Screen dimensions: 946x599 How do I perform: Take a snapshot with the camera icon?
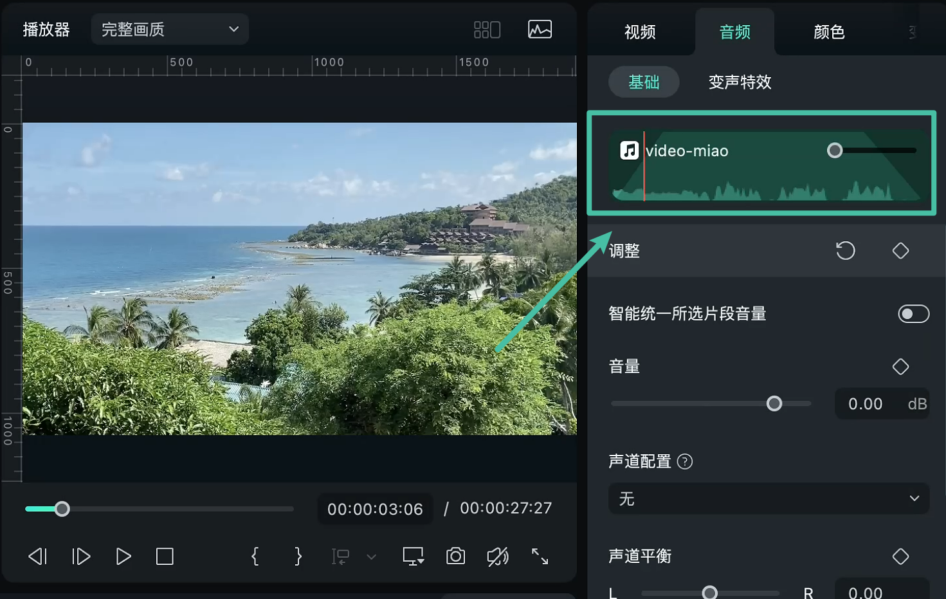point(455,556)
